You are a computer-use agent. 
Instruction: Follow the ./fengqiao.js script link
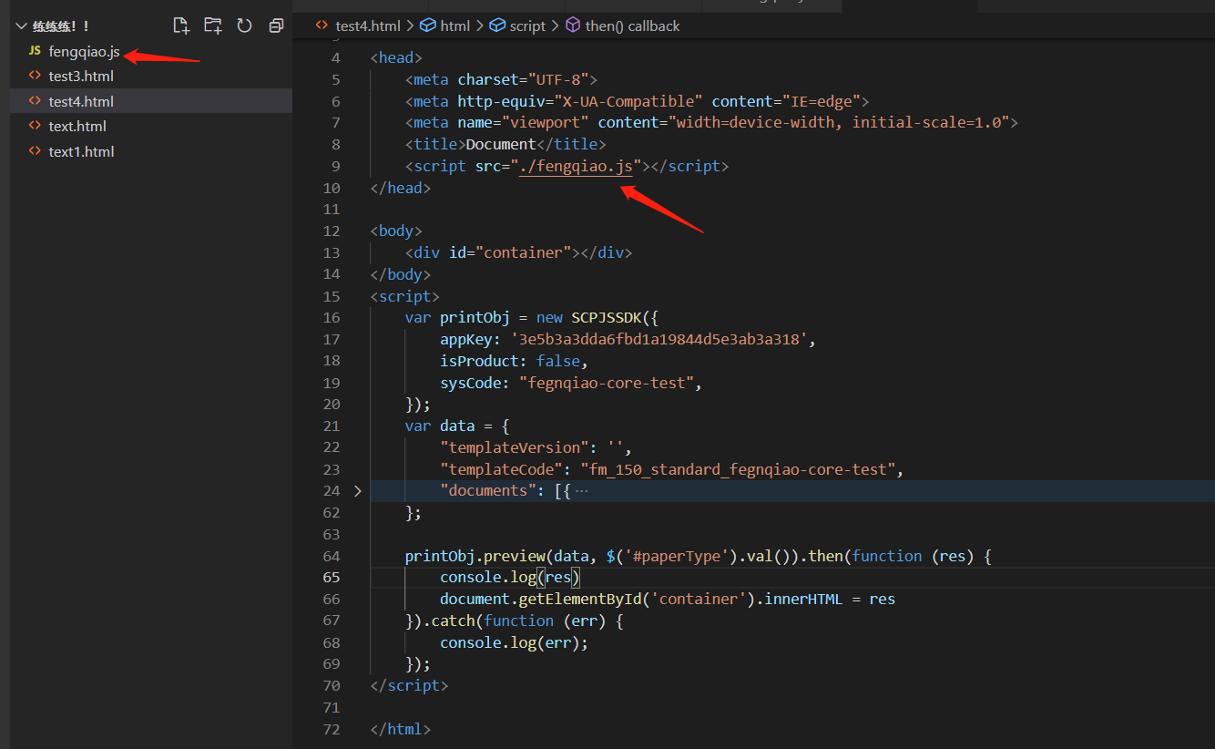(576, 167)
